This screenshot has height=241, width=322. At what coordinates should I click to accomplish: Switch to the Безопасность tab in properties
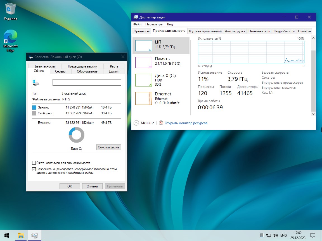tap(45, 66)
